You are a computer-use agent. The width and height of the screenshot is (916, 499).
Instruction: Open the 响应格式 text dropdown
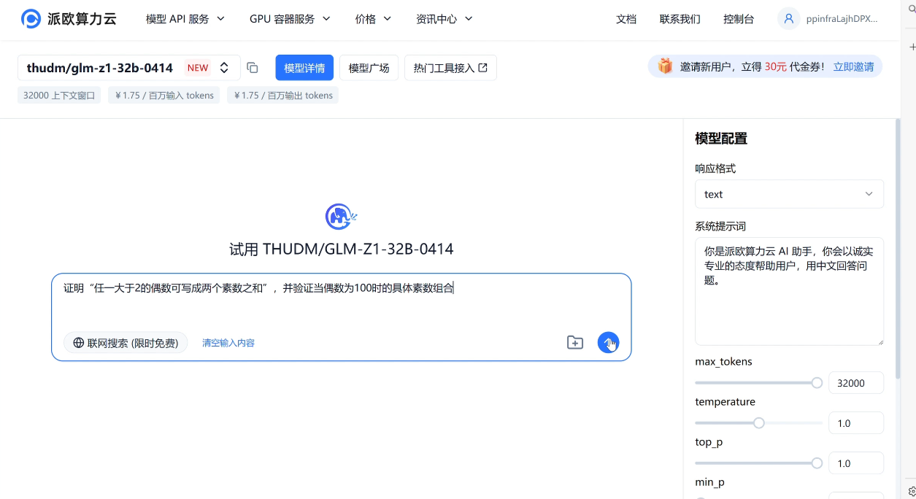point(789,194)
